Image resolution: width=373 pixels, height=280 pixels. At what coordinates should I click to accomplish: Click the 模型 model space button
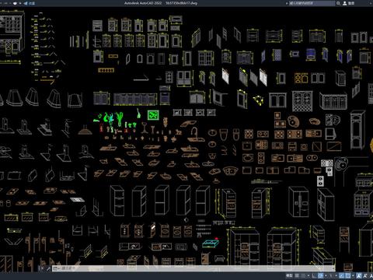pos(289,275)
